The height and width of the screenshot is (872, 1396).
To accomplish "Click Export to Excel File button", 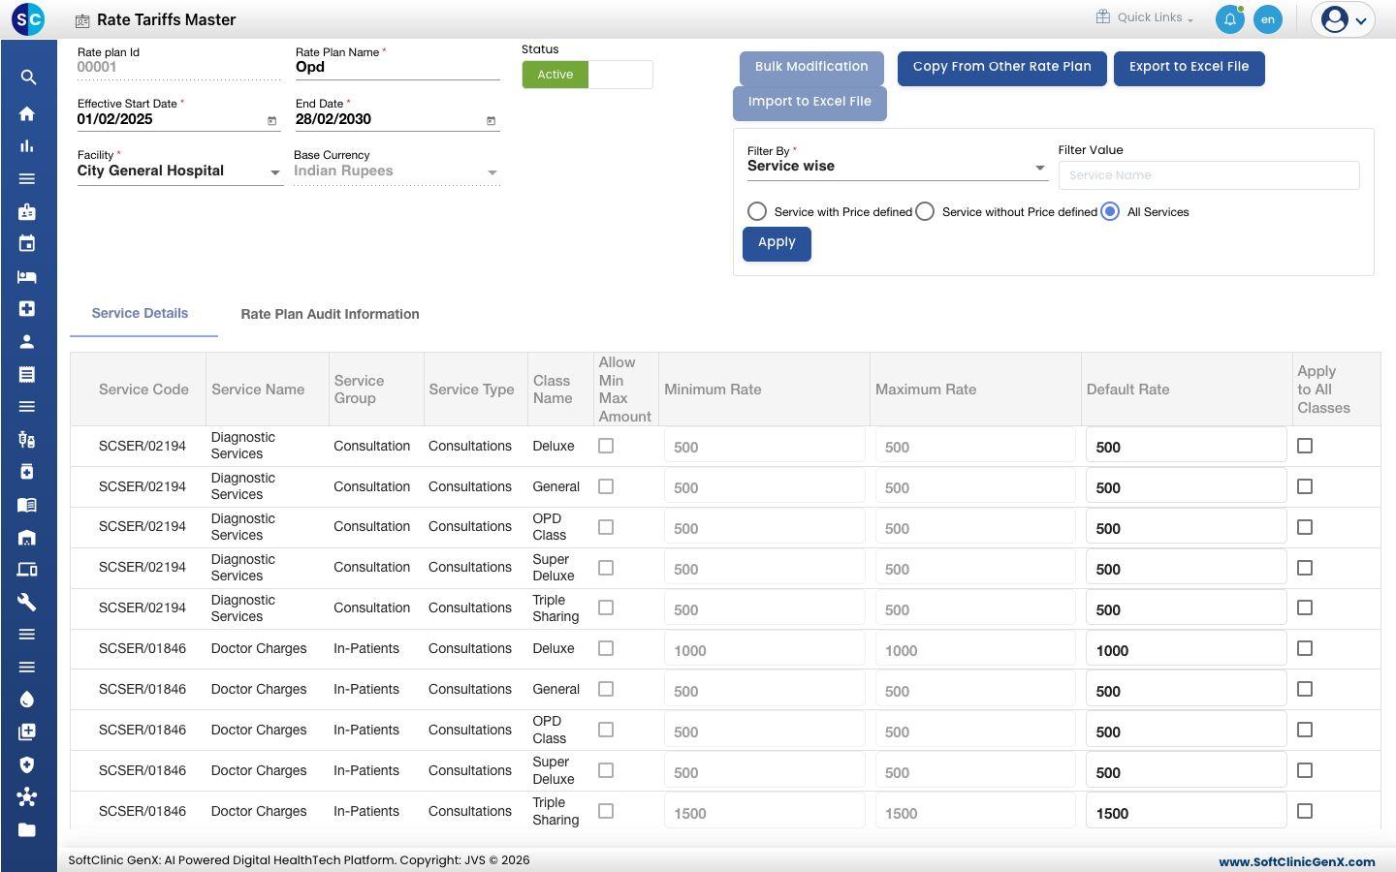I will 1189,68.
